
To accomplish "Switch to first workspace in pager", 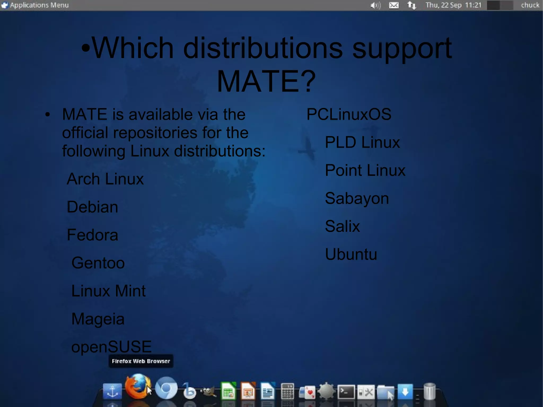I will click(493, 5).
